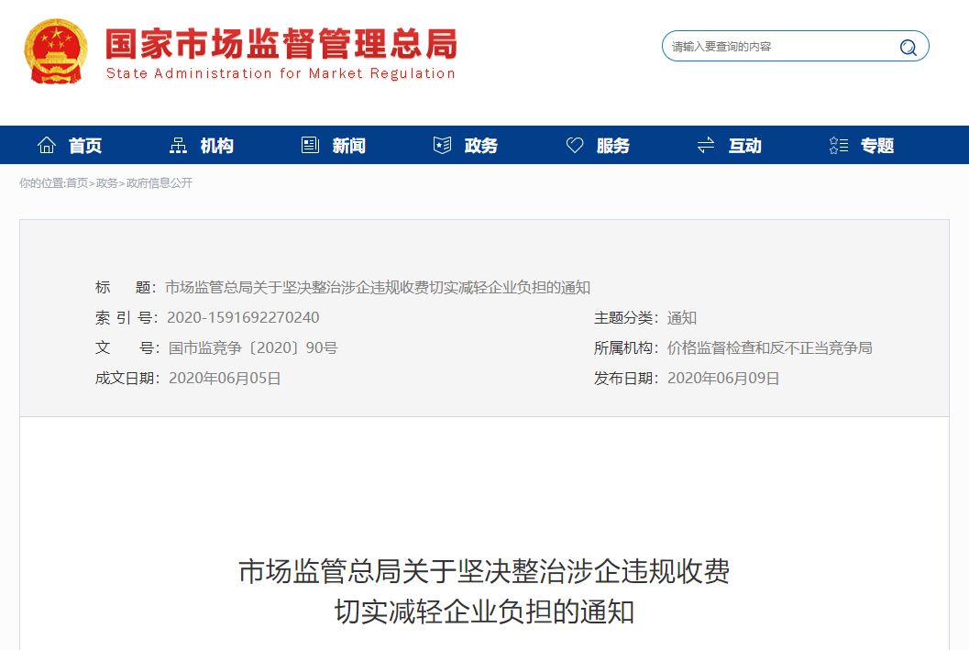
Task: Open the 专题 navigation item
Action: [x=877, y=146]
